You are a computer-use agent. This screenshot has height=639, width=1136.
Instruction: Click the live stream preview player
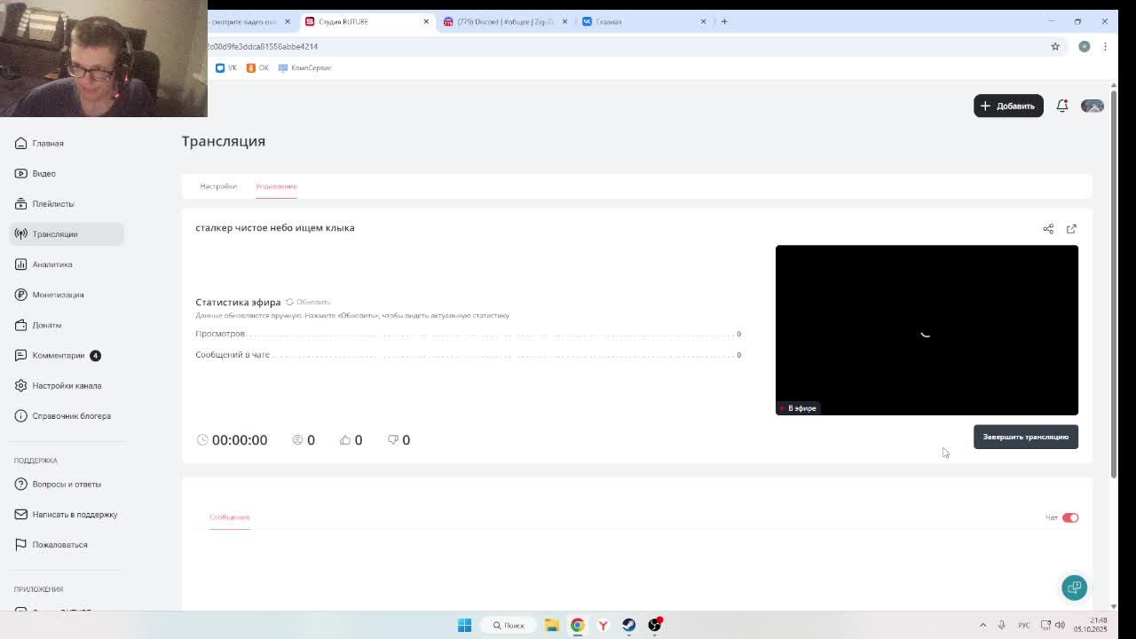[927, 330]
